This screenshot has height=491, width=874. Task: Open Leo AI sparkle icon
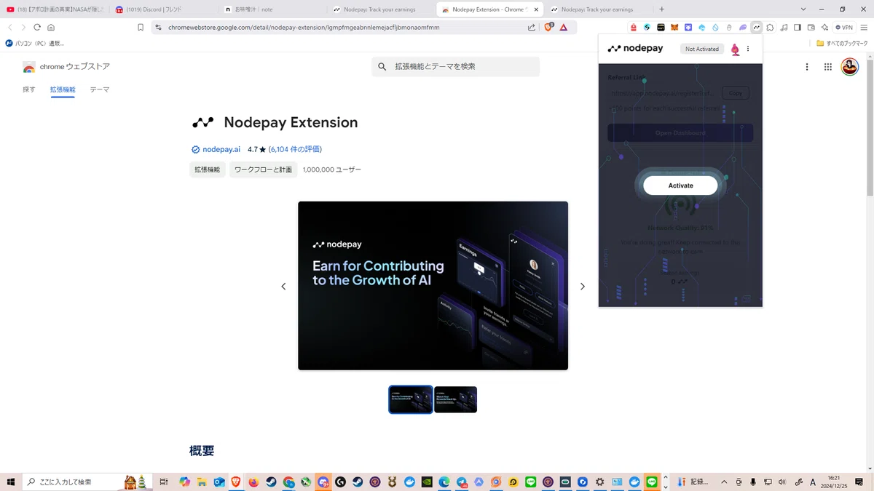pyautogui.click(x=824, y=28)
